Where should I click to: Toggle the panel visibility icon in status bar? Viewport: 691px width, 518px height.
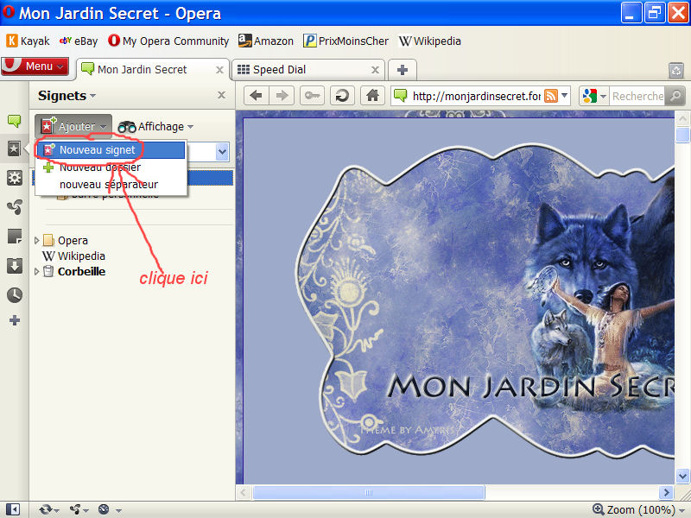tap(13, 509)
